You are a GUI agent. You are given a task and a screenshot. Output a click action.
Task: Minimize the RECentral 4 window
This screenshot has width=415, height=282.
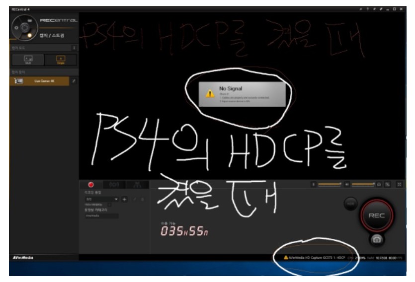(x=388, y=9)
